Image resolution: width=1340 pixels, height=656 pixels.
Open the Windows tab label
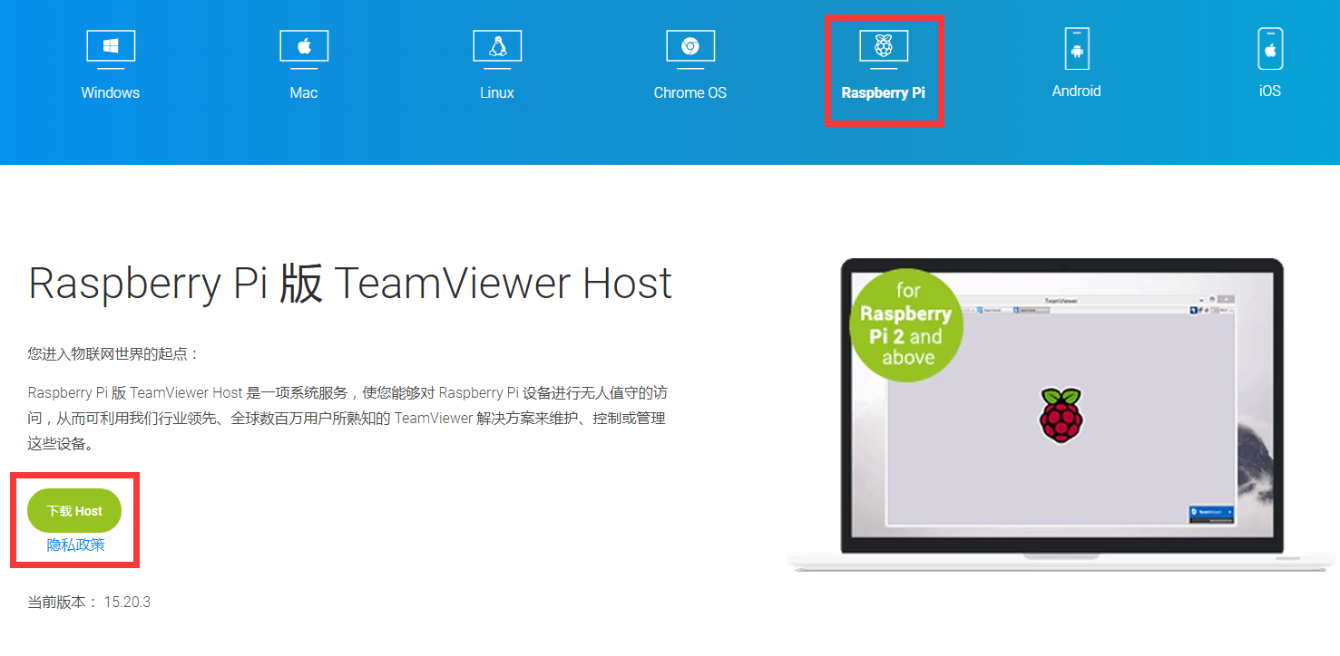111,92
